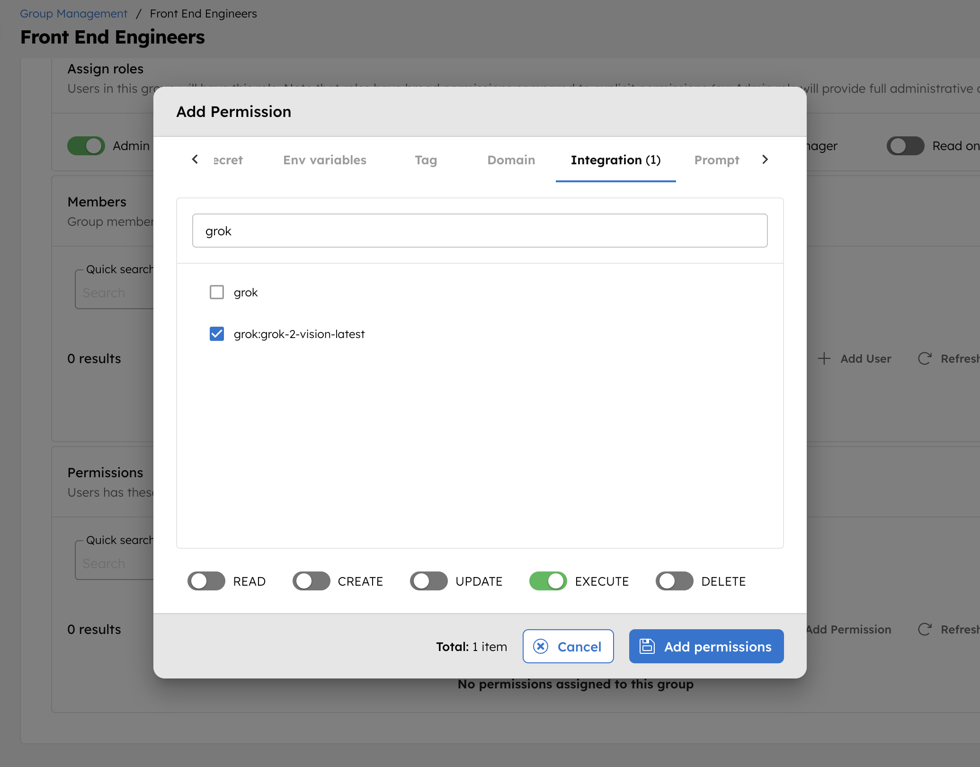Screen dimensions: 980x767
Task: Click the Add Permission dialog title
Action: tap(234, 112)
